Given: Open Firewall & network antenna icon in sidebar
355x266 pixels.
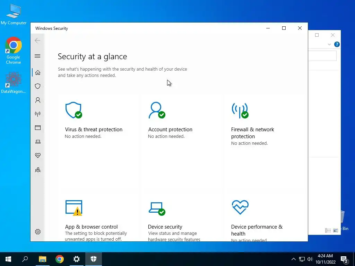Looking at the screenshot, I should pos(37,114).
